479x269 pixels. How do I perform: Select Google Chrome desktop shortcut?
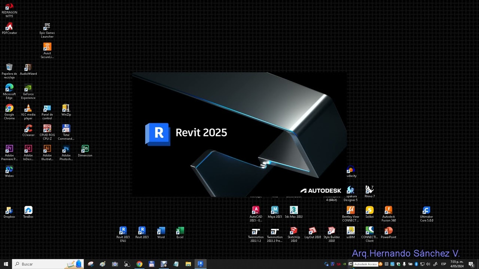pyautogui.click(x=9, y=112)
